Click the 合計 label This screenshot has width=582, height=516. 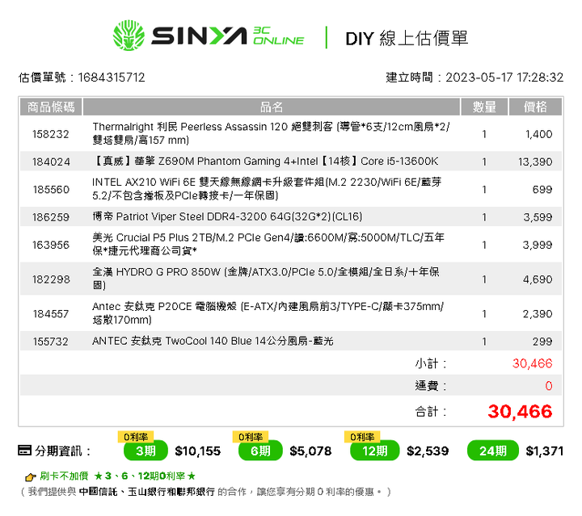click(431, 412)
